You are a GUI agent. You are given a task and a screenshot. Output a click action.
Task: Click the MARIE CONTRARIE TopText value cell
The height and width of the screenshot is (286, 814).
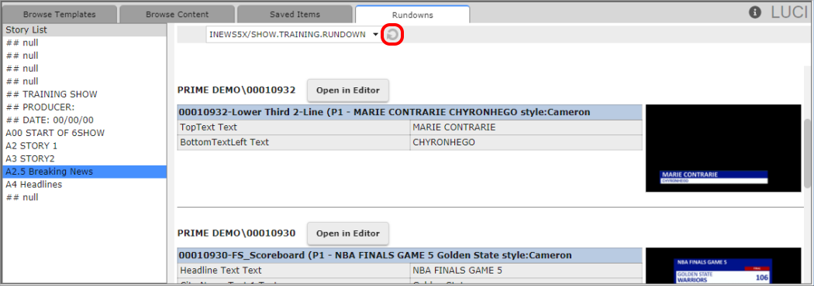coord(526,128)
